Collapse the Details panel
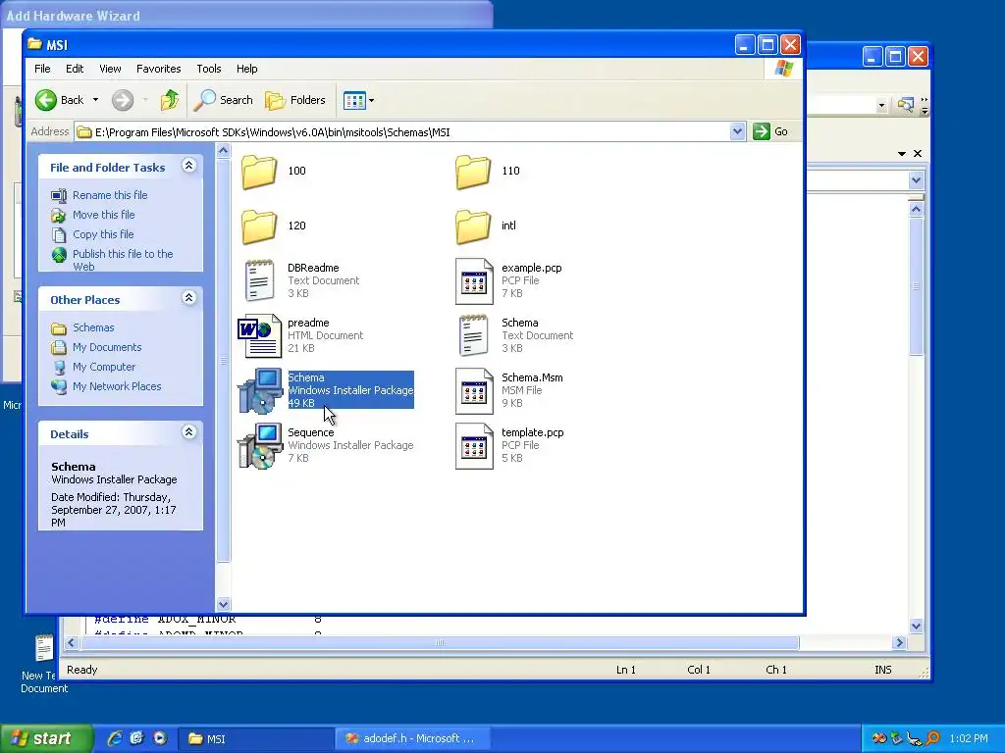This screenshot has width=1005, height=753. pyautogui.click(x=188, y=432)
